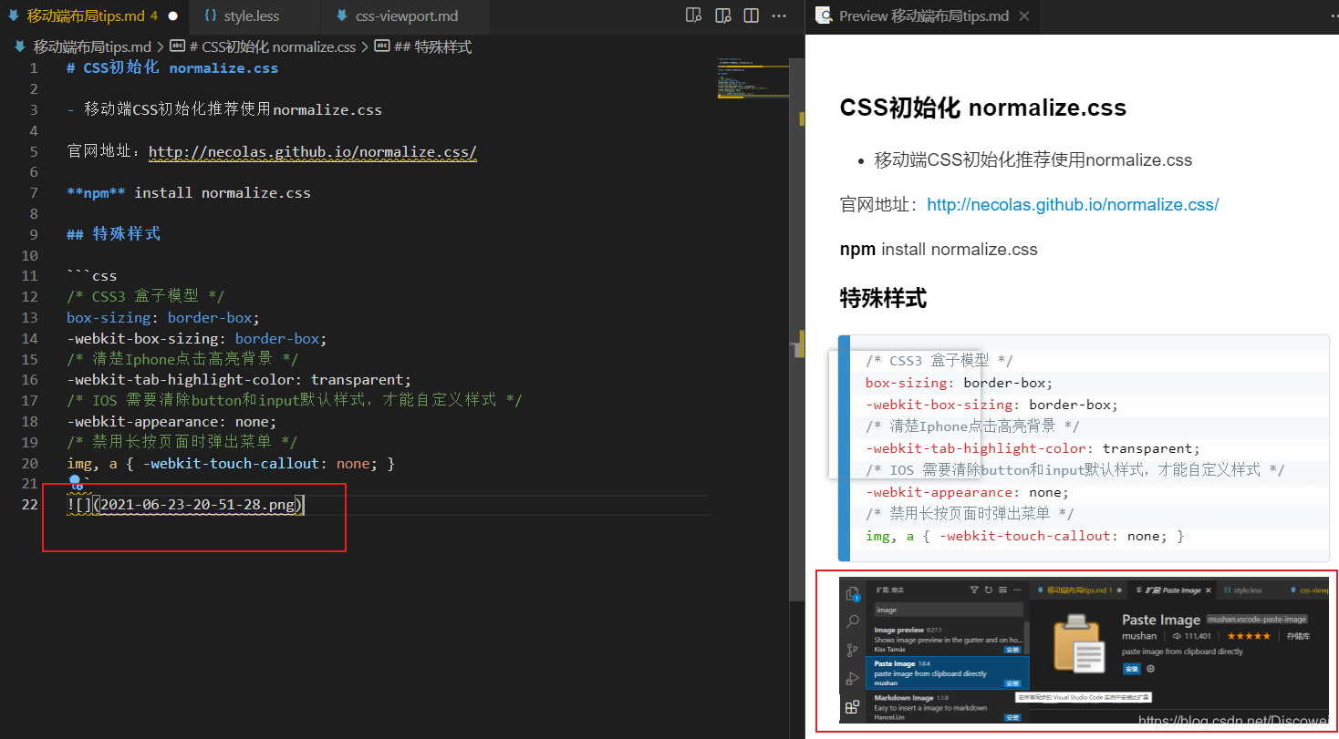
Task: Click the '**npm** install normalize.css' line in editor
Action: point(189,193)
